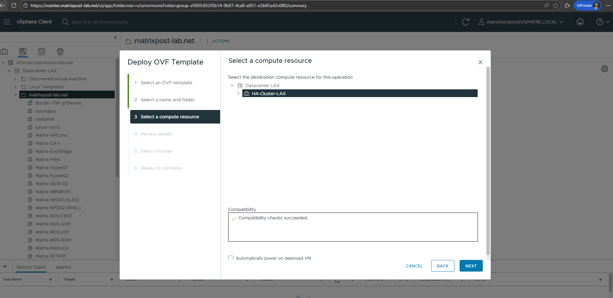Image resolution: width=613 pixels, height=298 pixels.
Task: Click the site lock icon in address bar
Action: [x=25, y=5]
